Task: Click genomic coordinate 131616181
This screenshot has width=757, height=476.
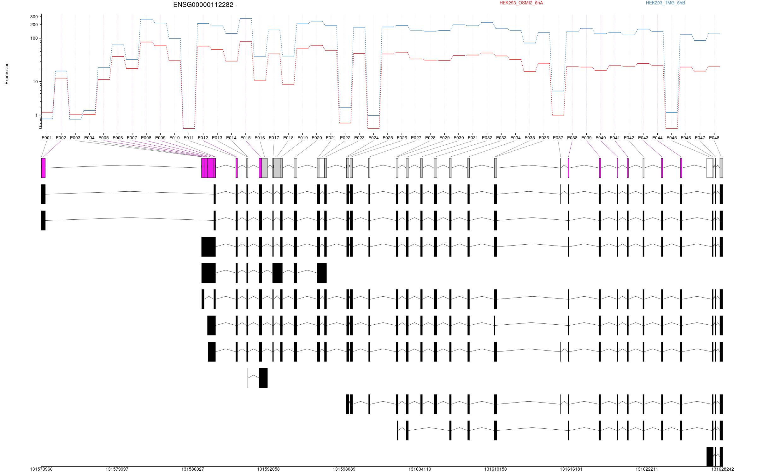Action: (x=571, y=469)
